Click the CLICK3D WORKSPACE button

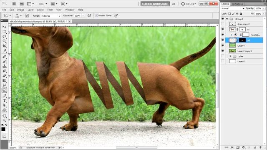click(155, 4)
